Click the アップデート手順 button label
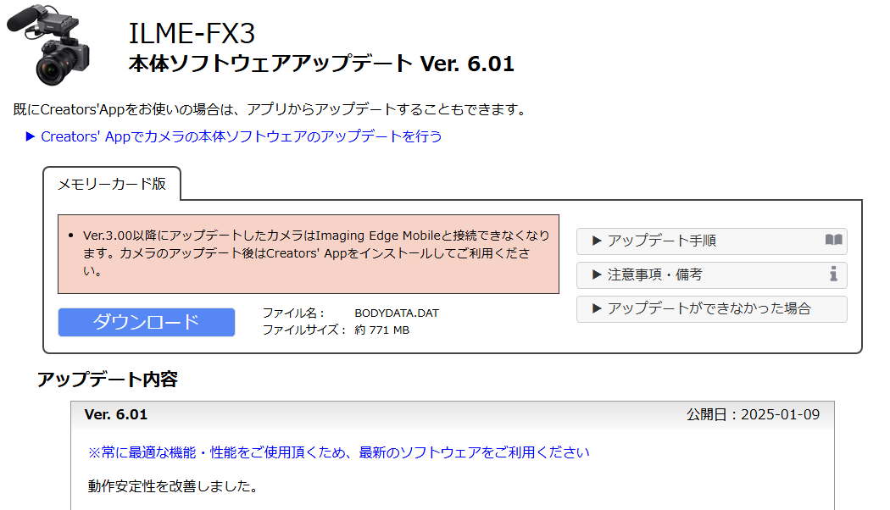The width and height of the screenshot is (890, 510). (662, 241)
